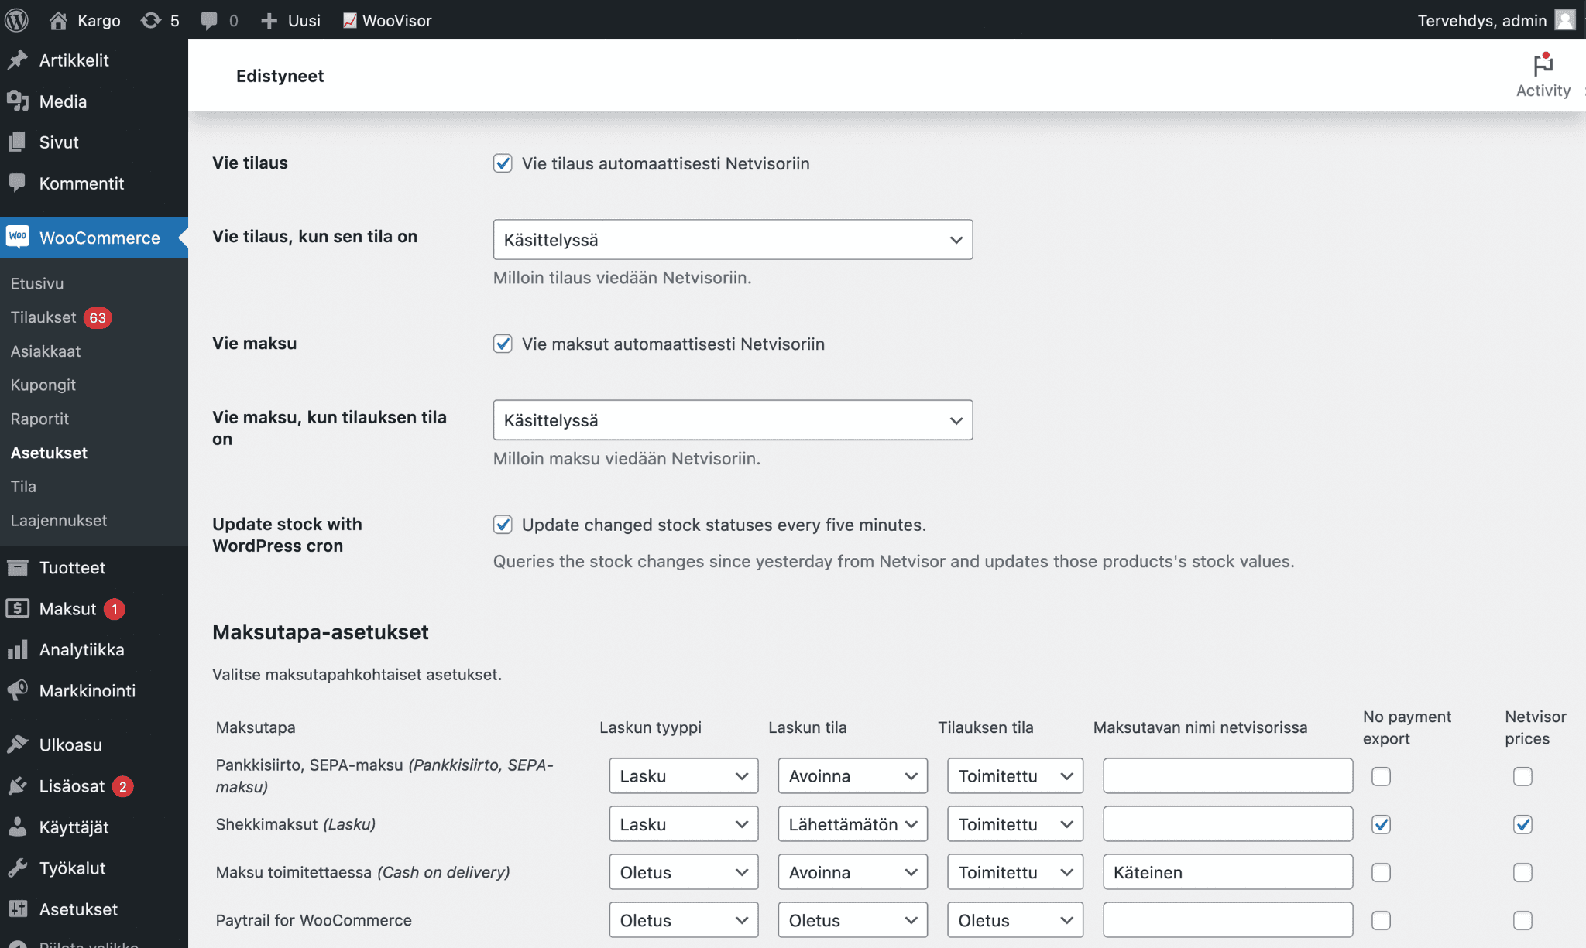1586x948 pixels.
Task: Go to Raportit in WooCommerce submenu
Action: point(39,419)
